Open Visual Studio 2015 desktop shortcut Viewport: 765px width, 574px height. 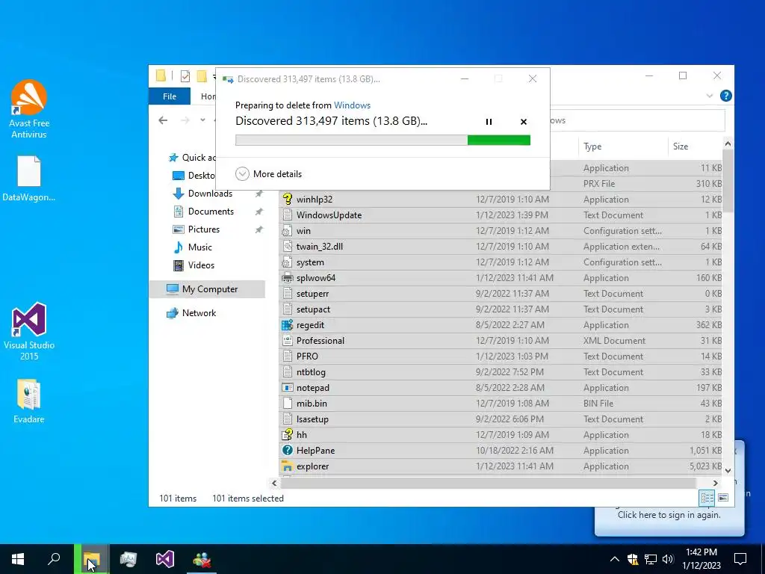pos(29,331)
